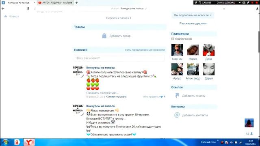Click the browser back arrow
This screenshot has width=260, height=146.
[x=3, y=9]
